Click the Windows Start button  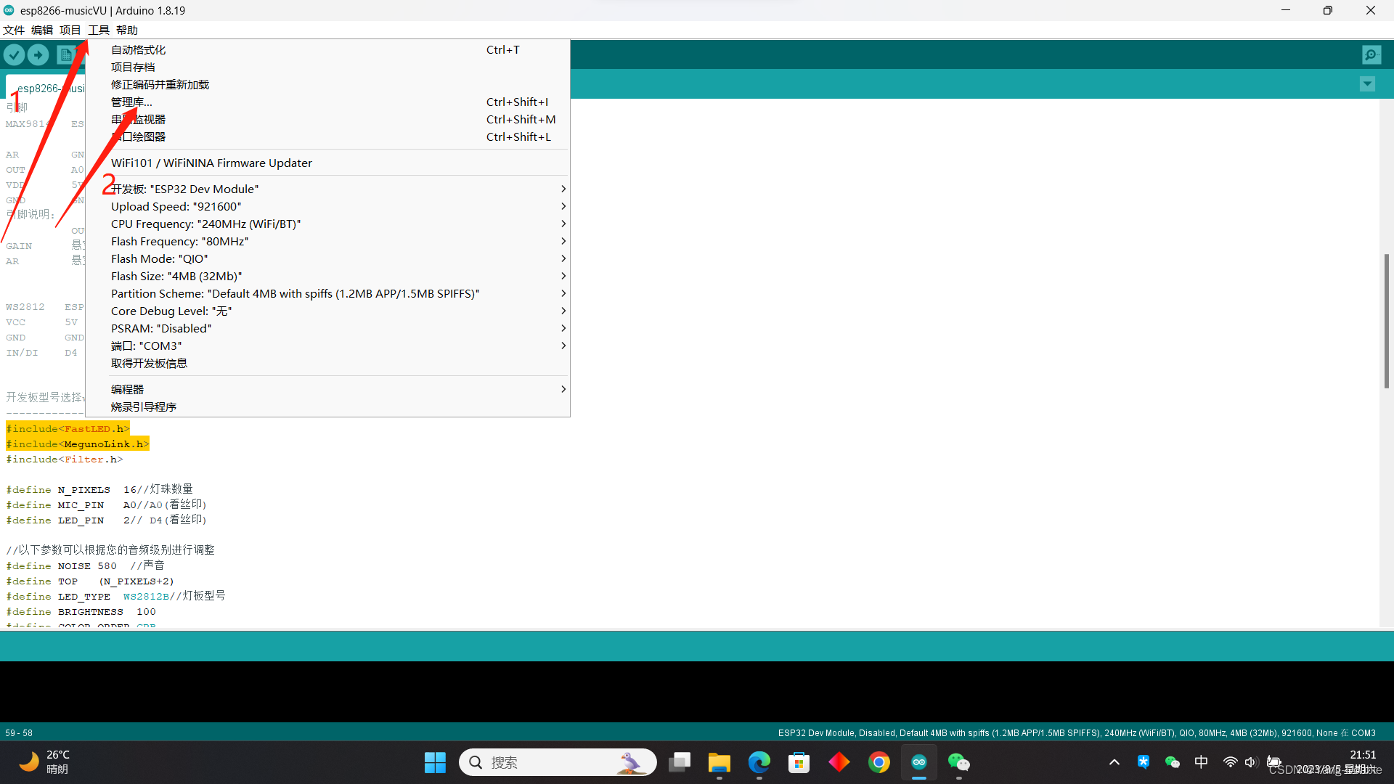coord(435,762)
